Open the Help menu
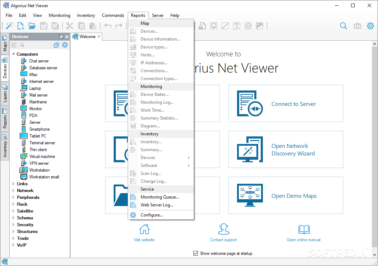 175,15
